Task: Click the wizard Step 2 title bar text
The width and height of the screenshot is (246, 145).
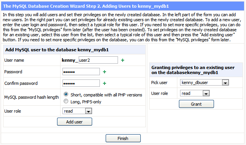Action: click(x=86, y=6)
